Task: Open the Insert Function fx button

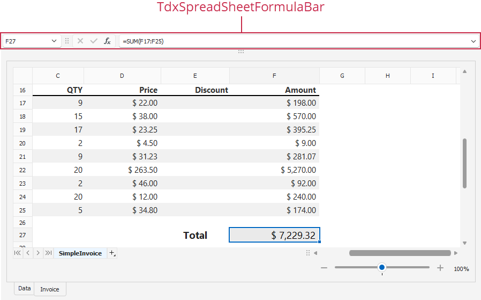Action: click(107, 41)
